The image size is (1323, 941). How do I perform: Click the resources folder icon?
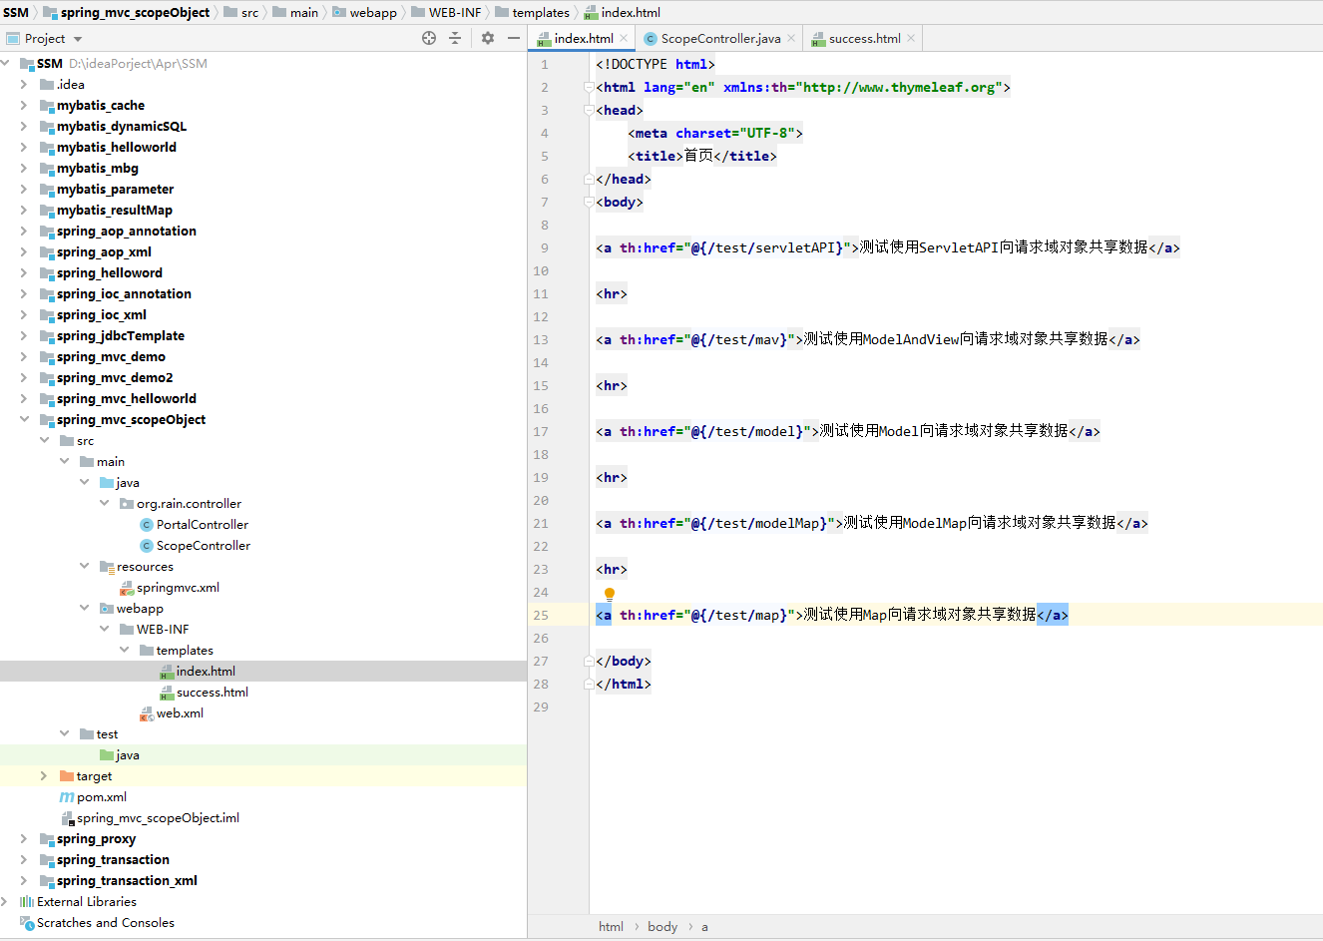pyautogui.click(x=107, y=567)
